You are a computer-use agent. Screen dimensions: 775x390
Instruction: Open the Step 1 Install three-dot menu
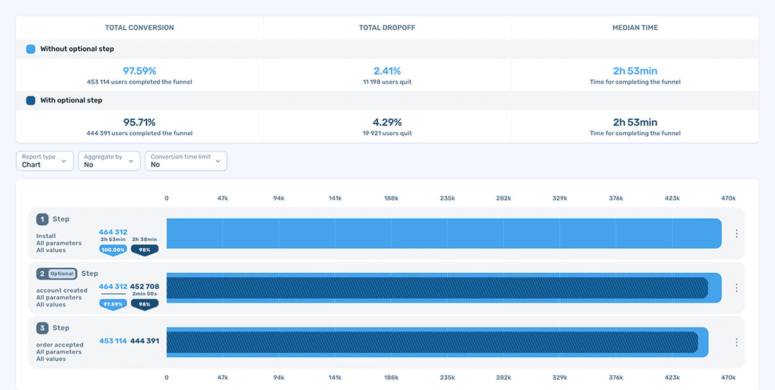[736, 234]
